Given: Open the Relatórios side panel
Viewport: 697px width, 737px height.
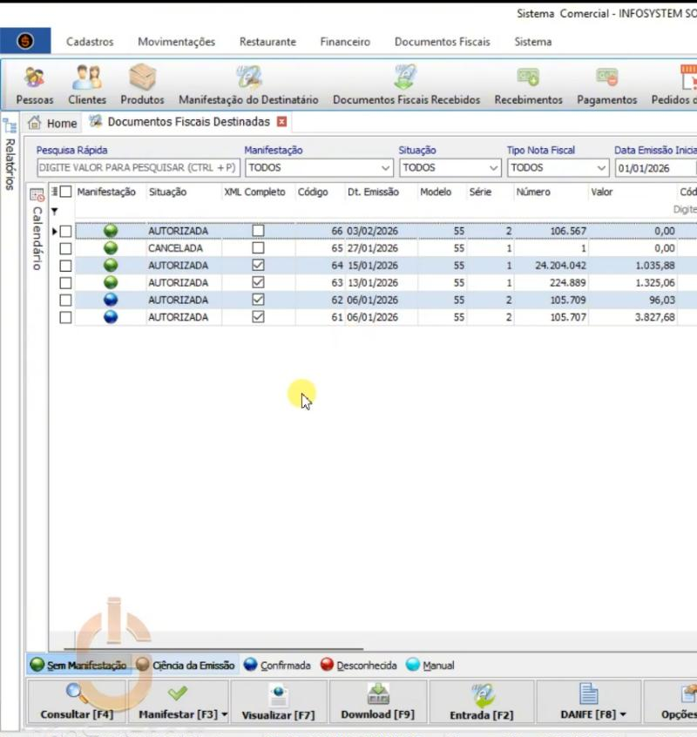Looking at the screenshot, I should [x=10, y=155].
